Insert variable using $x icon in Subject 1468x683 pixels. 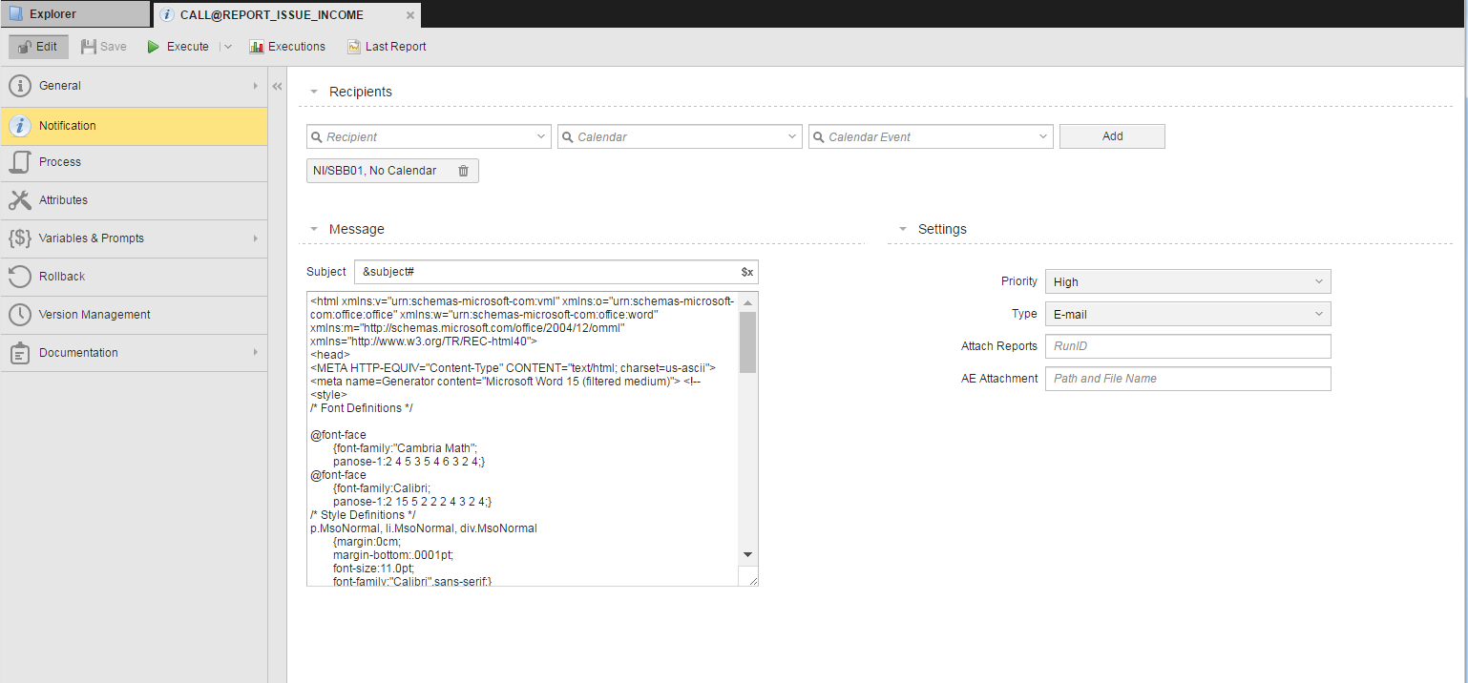746,272
